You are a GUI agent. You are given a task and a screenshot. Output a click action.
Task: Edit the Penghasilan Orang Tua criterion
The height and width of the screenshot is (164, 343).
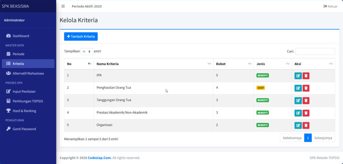click(298, 88)
